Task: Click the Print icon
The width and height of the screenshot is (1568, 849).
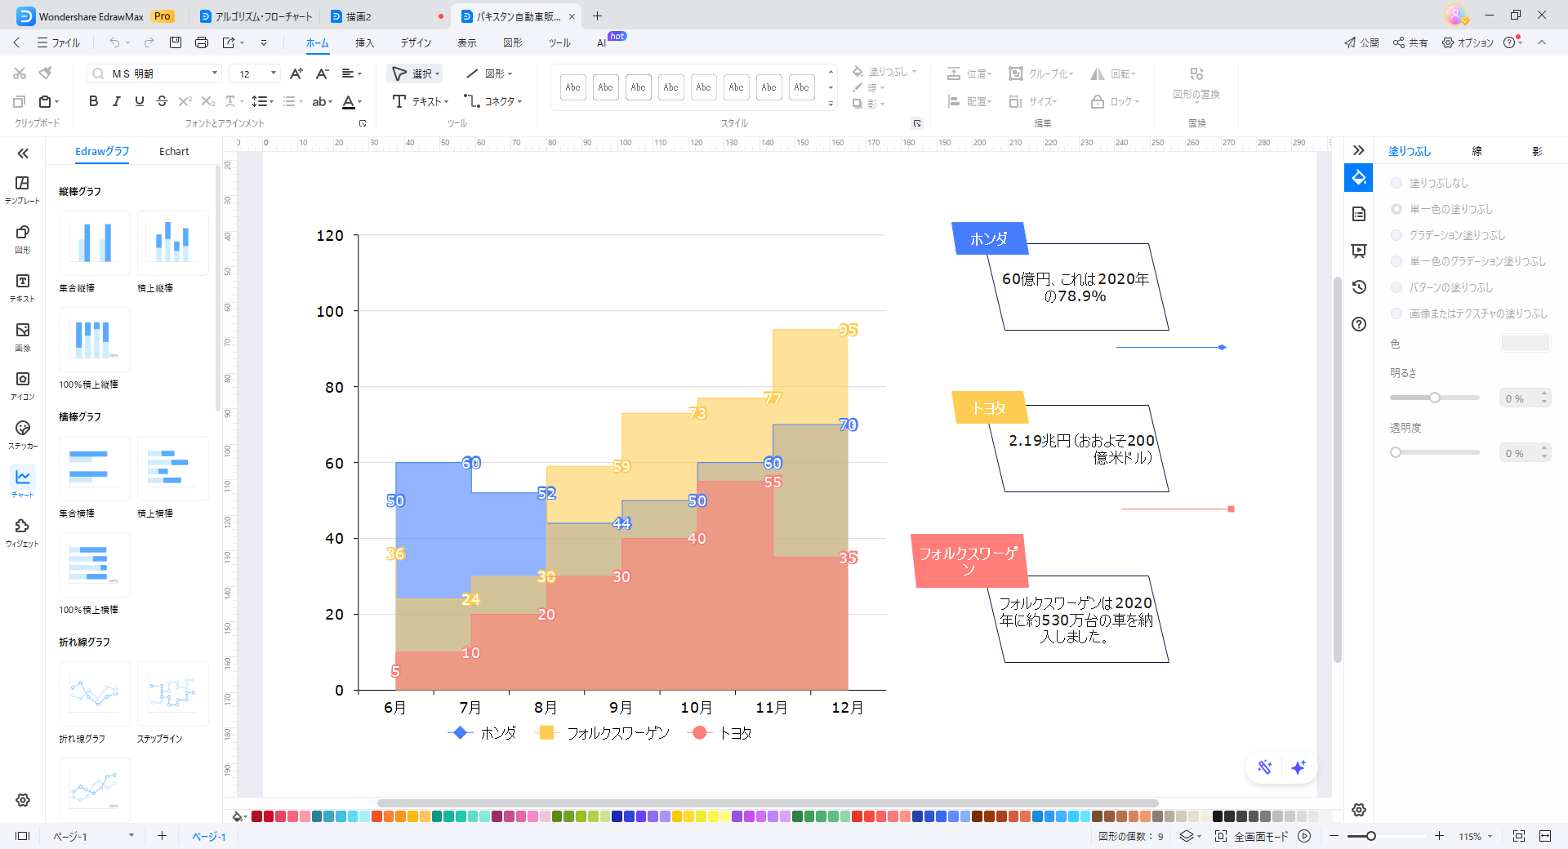Action: [x=202, y=42]
